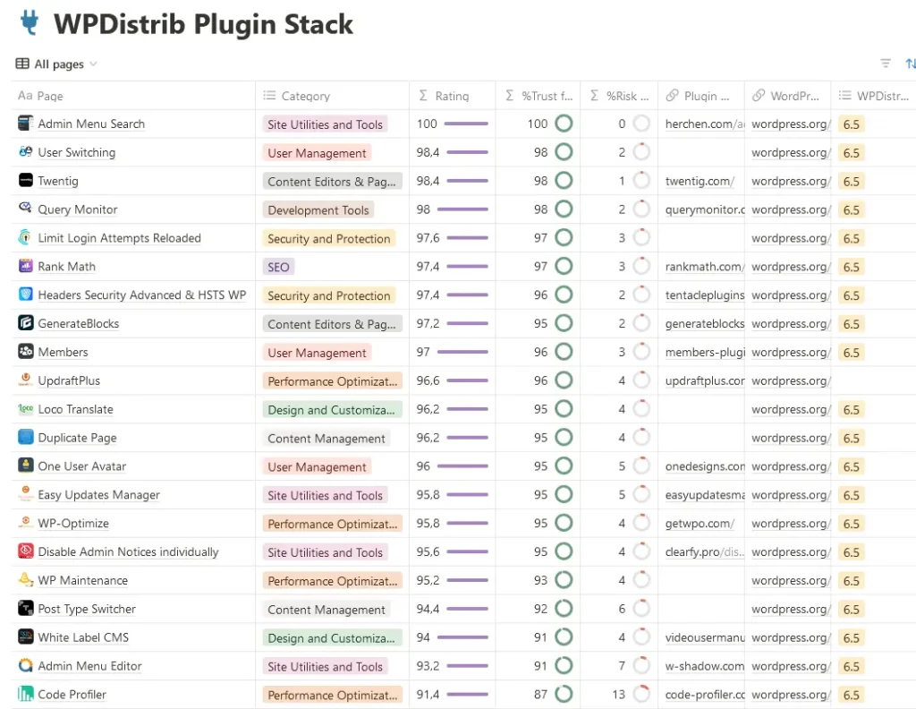Screen dimensions: 916x709
Task: Open the WPDistr... column header
Action: pos(873,95)
